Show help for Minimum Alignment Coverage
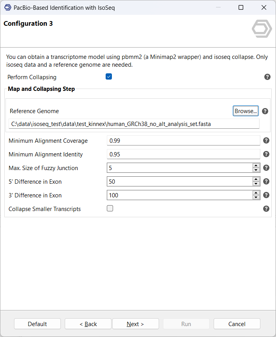This screenshot has width=276, height=337. coord(266,140)
